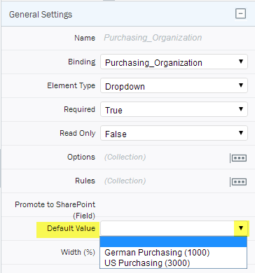Viewport: 255px width, 273px height.
Task: Open the Element Type dropdown
Action: click(174, 85)
